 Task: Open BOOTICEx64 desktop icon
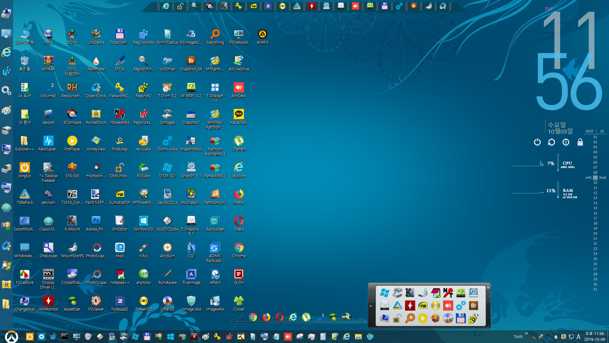point(167,223)
